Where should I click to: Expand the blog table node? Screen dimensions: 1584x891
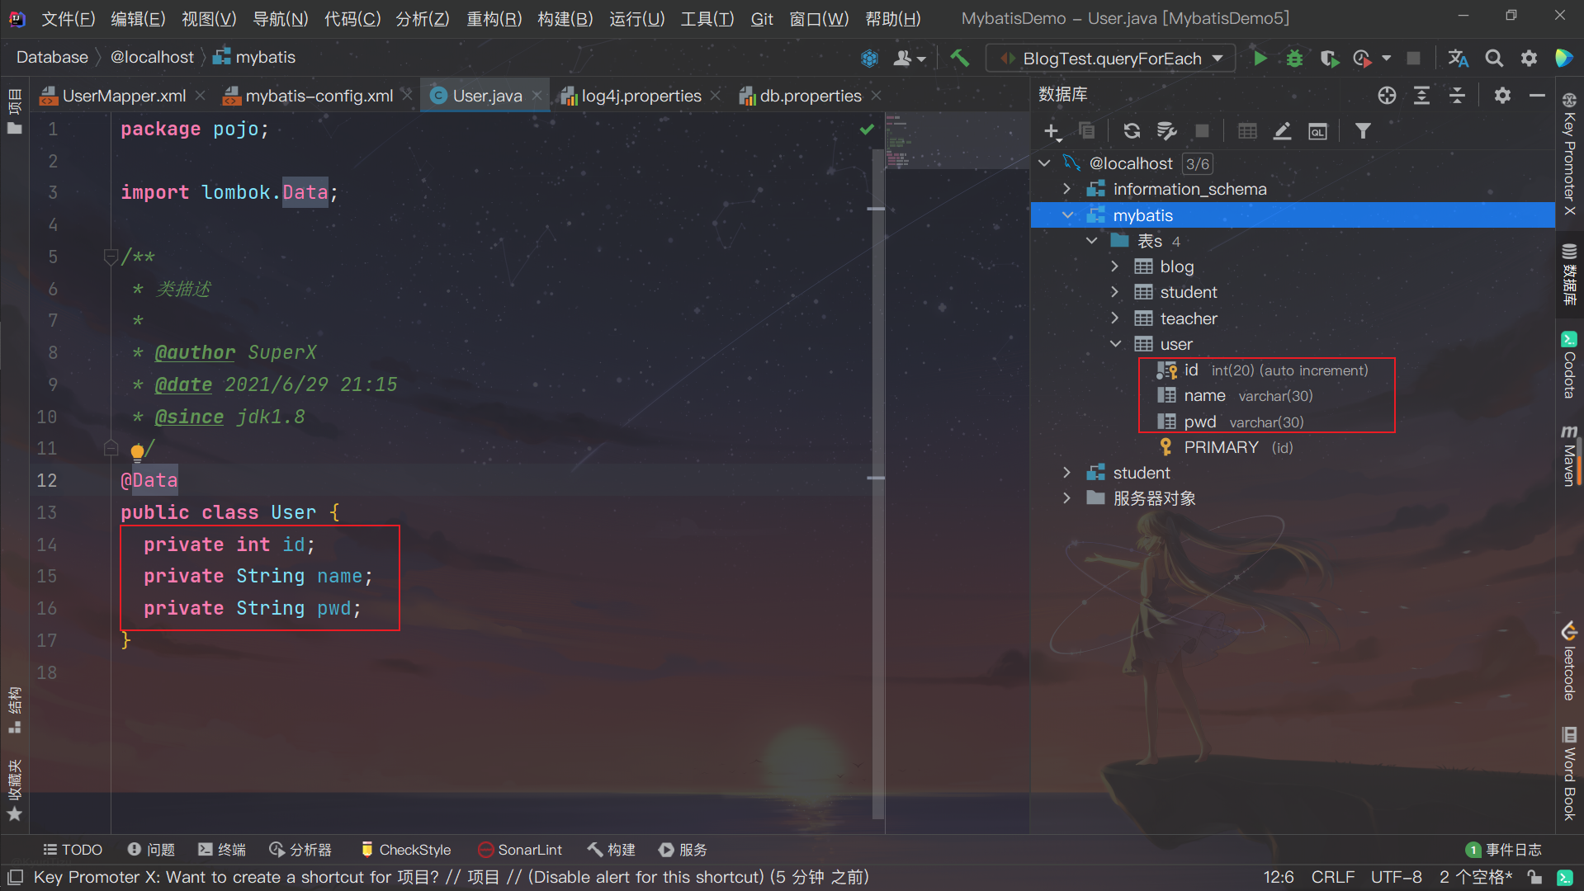[x=1114, y=266]
